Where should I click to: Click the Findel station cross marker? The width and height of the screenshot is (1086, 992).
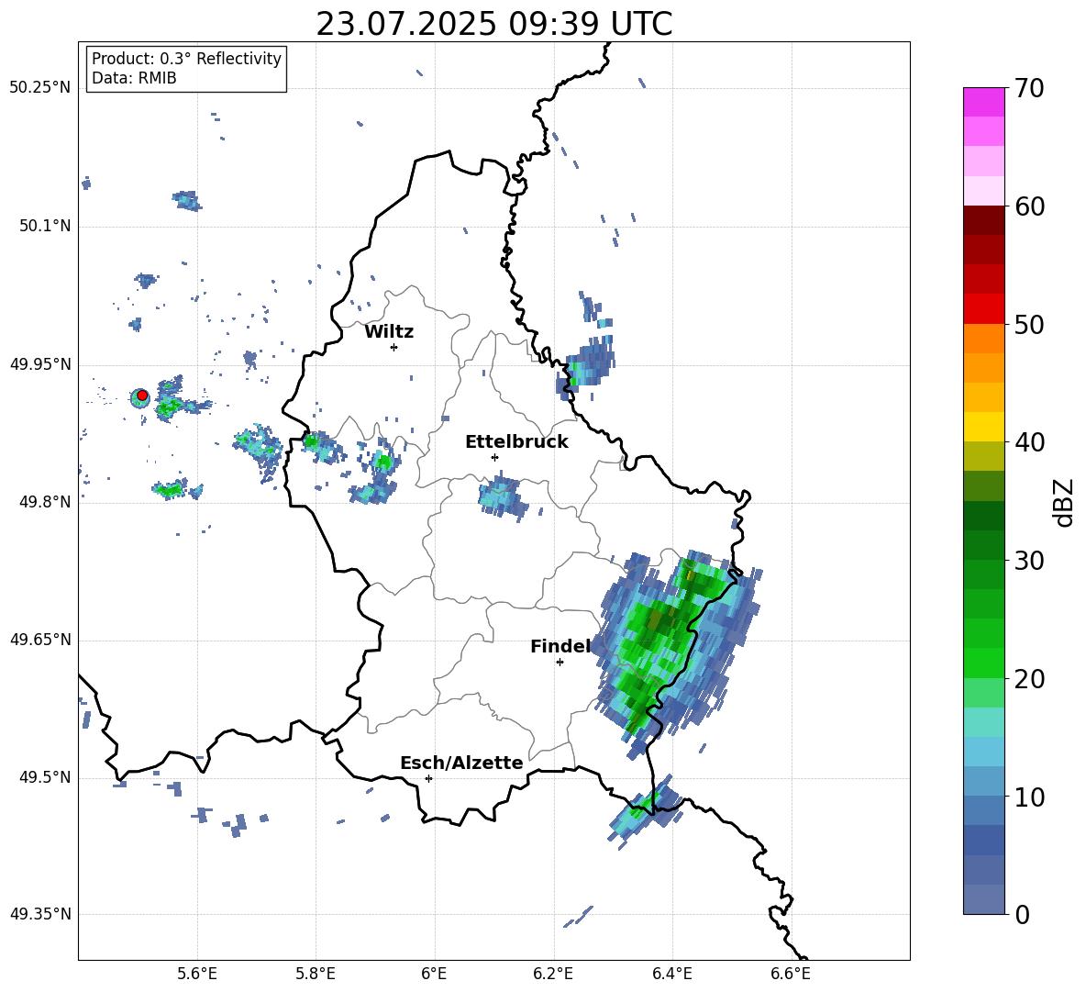tap(560, 663)
